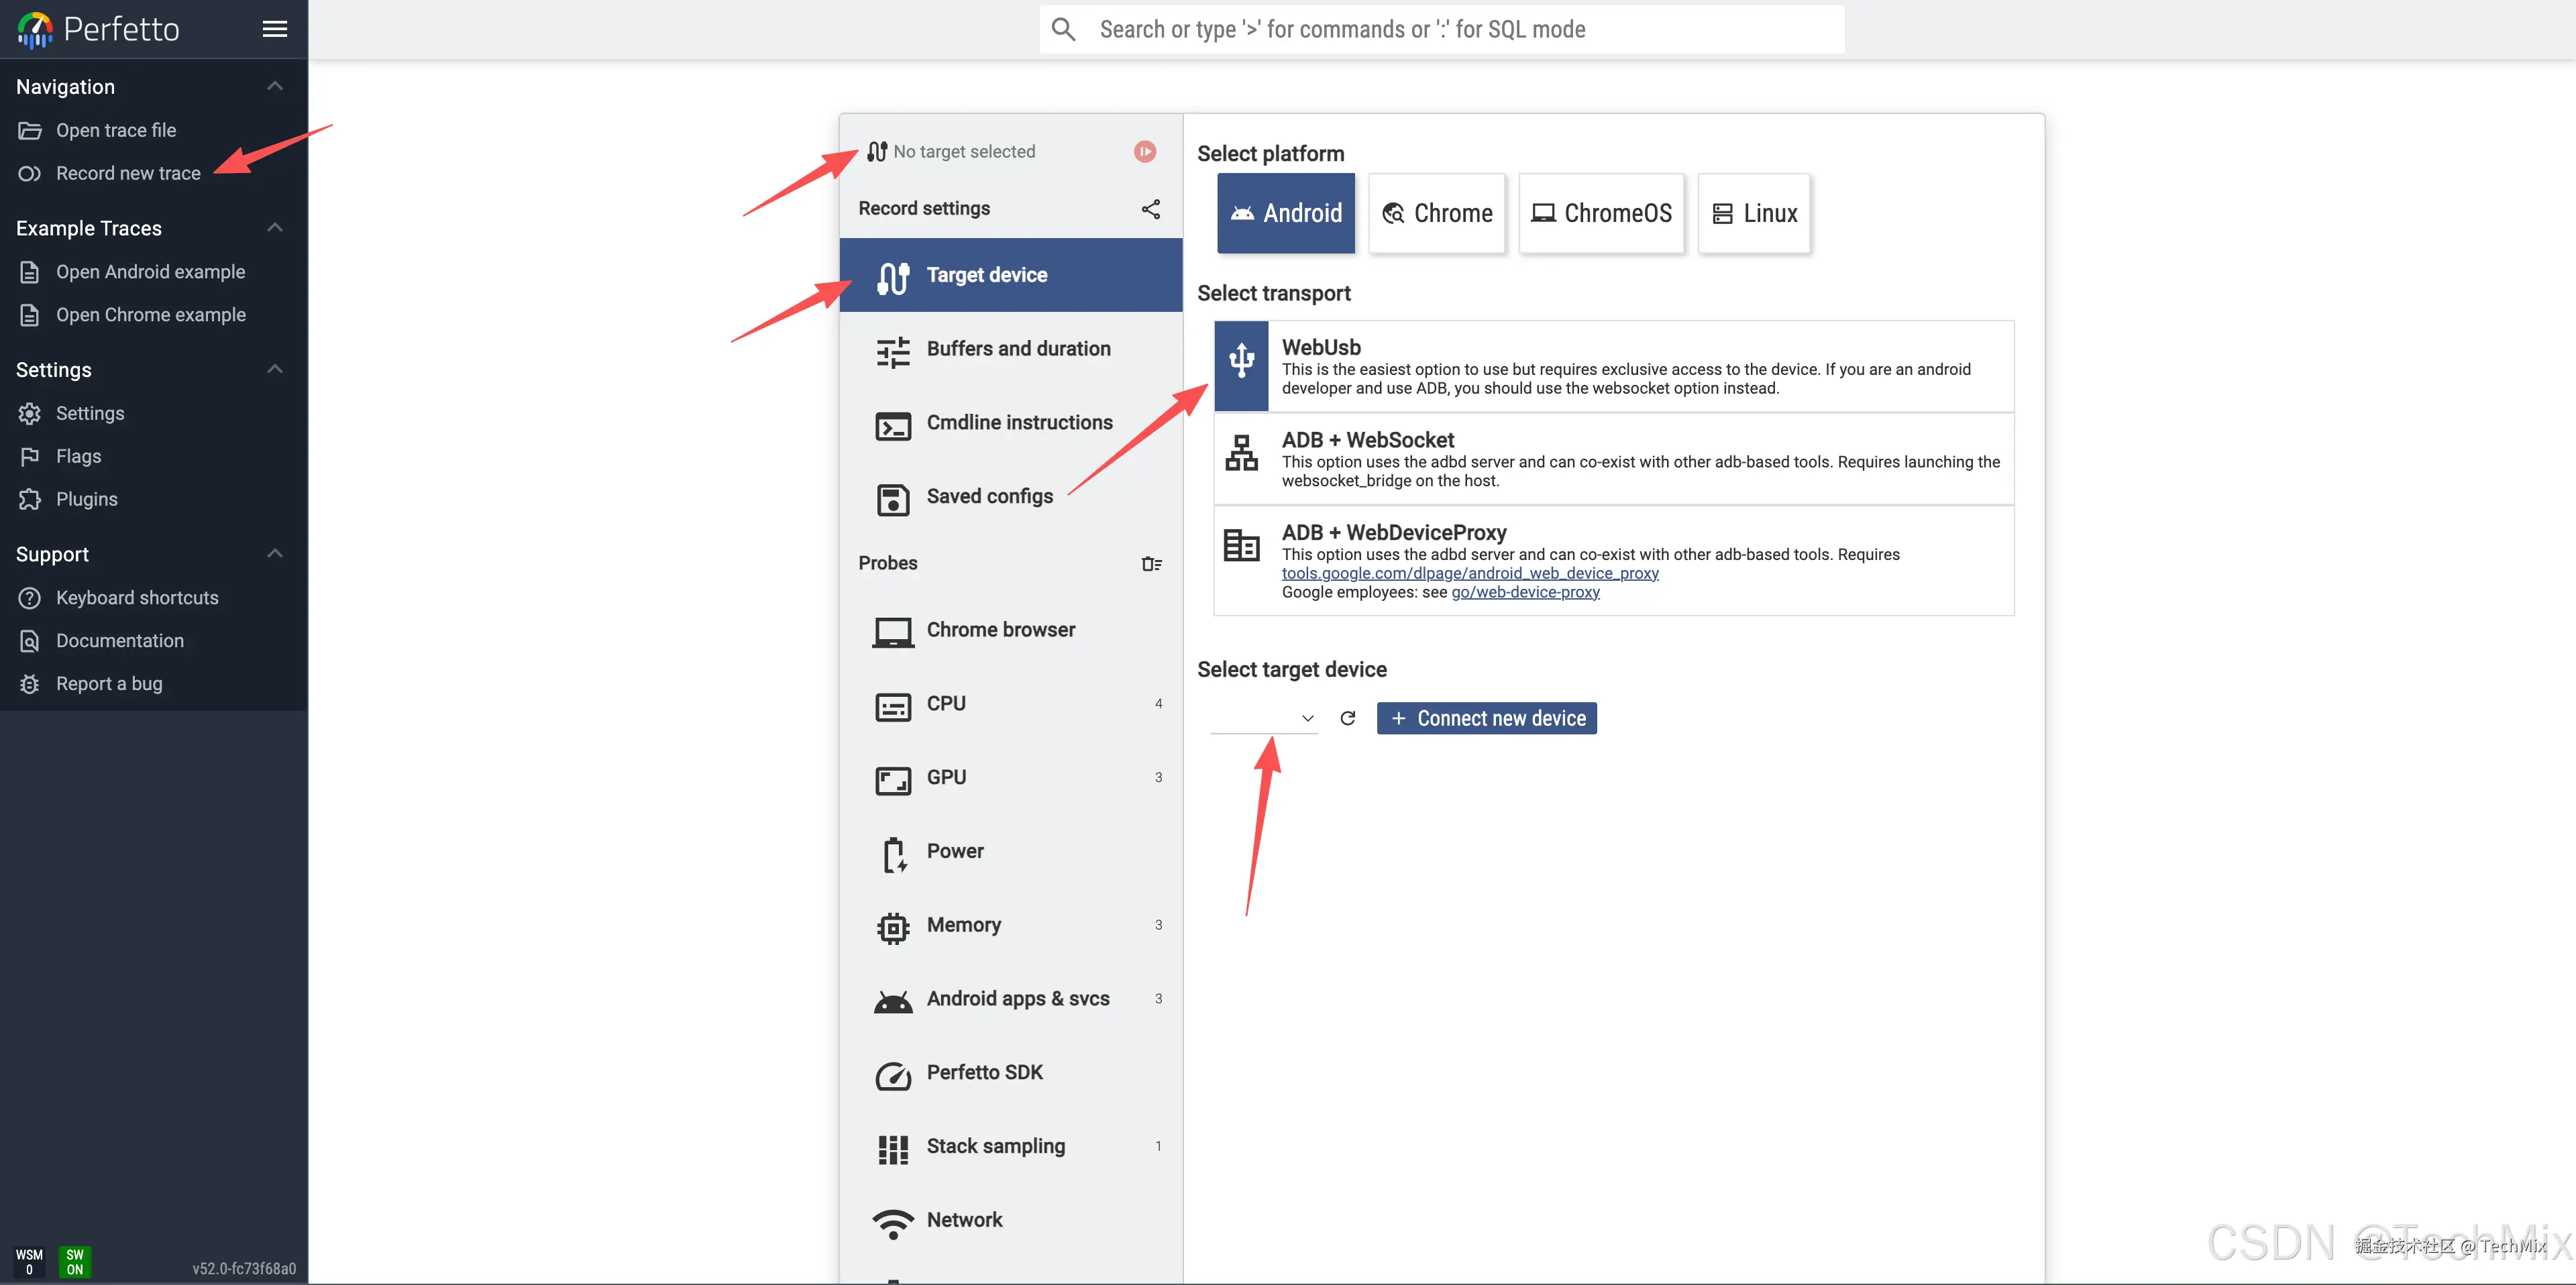Open the go/web-device-proxy link

(x=1525, y=592)
